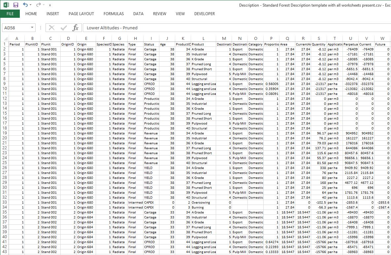Select the 'Future' header cell
This screenshot has height=255, width=391.
coord(382,44)
